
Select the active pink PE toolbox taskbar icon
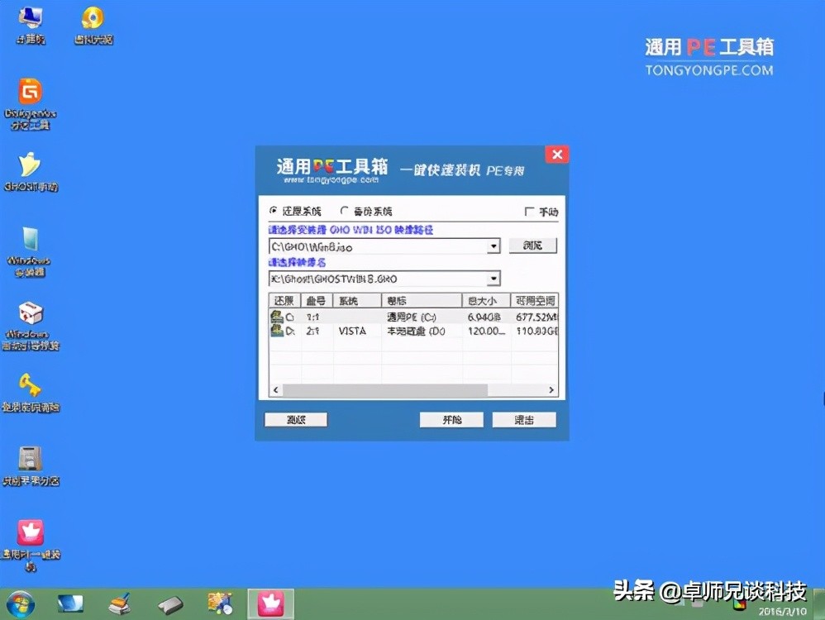(270, 603)
